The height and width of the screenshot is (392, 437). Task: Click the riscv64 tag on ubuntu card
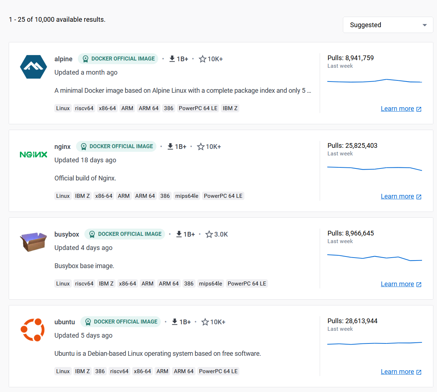pos(119,371)
